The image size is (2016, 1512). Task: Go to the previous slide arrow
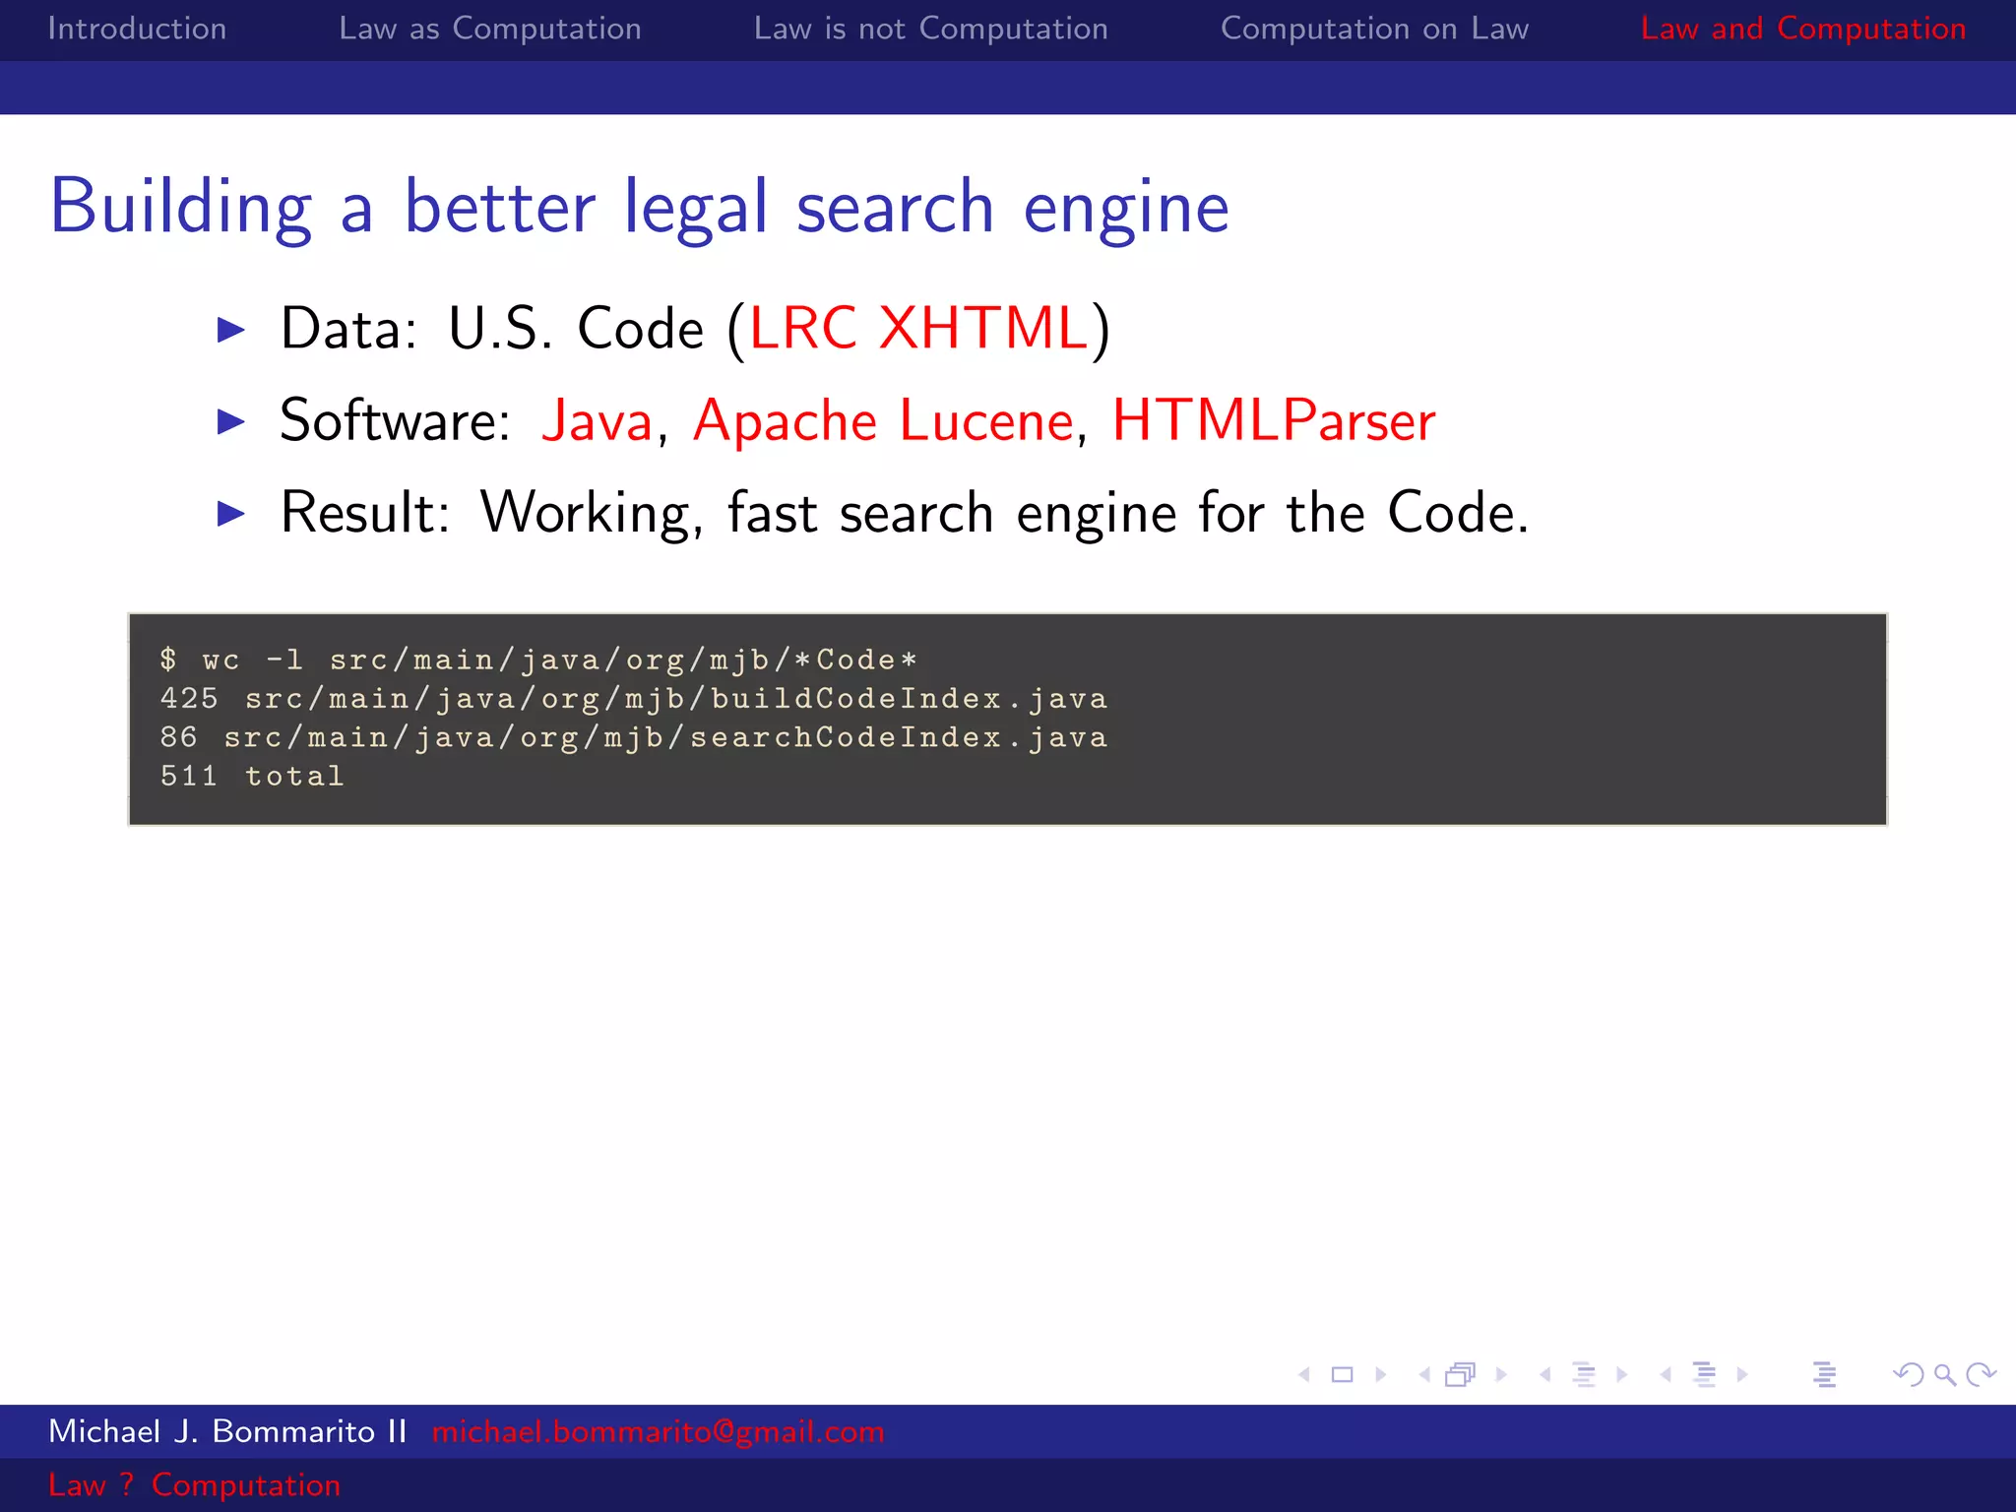(1304, 1374)
